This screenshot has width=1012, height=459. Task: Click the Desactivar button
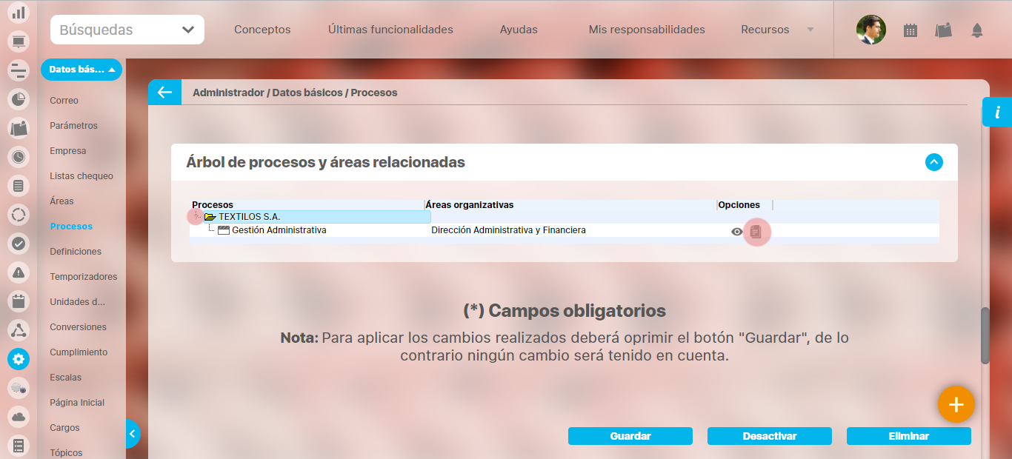pyautogui.click(x=770, y=436)
